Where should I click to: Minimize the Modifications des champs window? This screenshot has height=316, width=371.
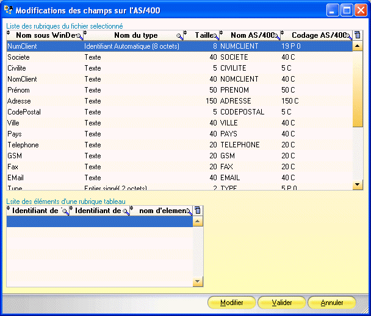(332, 10)
